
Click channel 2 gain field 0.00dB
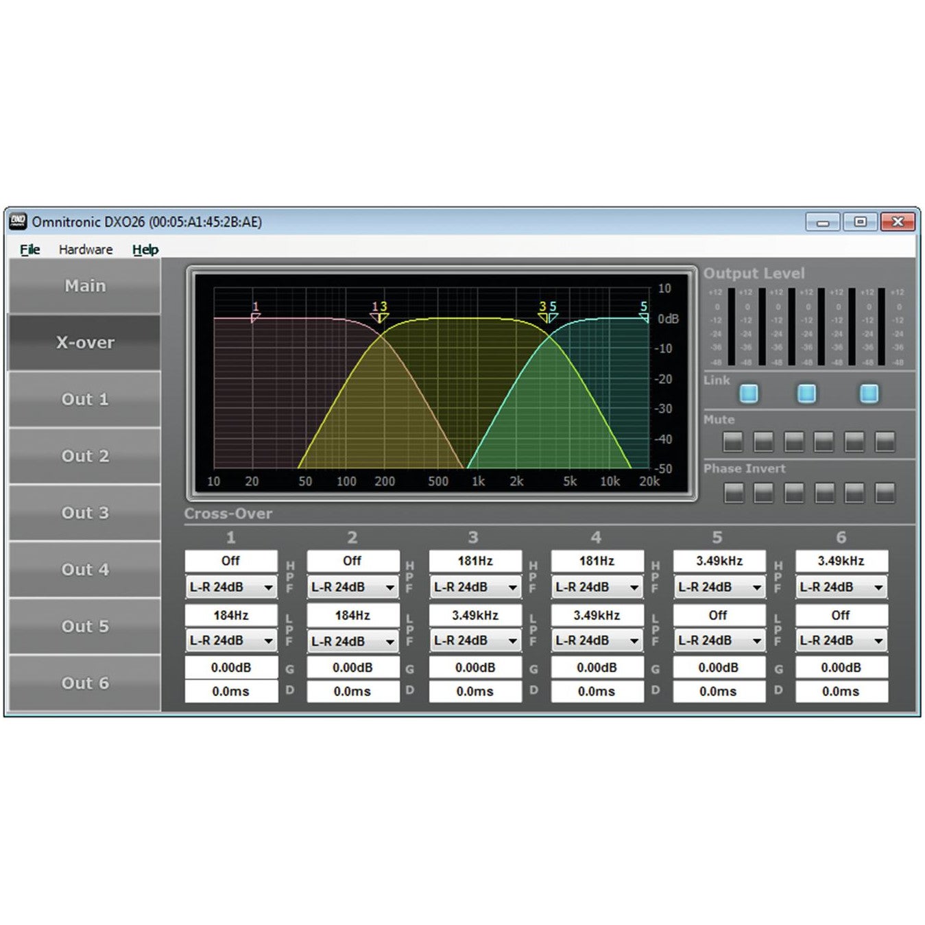[x=352, y=667]
